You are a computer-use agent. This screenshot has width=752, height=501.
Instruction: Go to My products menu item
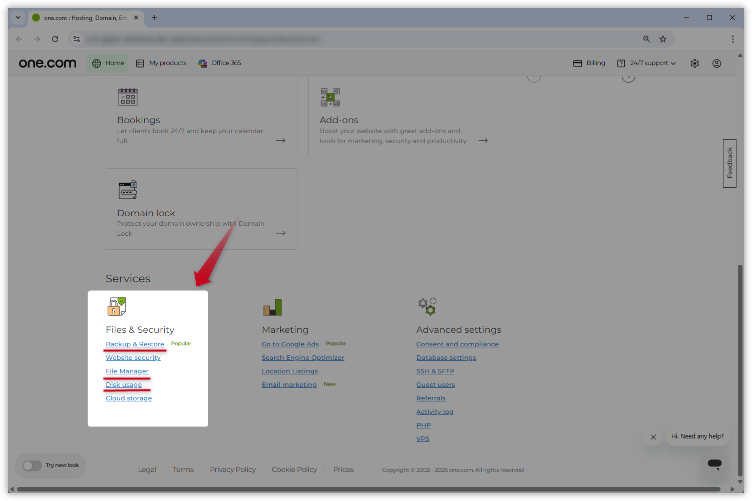tap(161, 63)
